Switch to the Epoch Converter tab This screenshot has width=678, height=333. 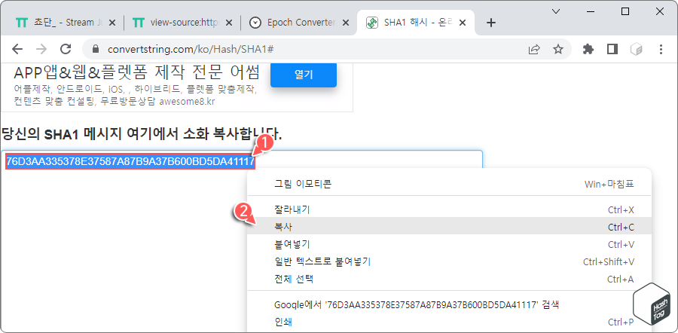coord(299,23)
